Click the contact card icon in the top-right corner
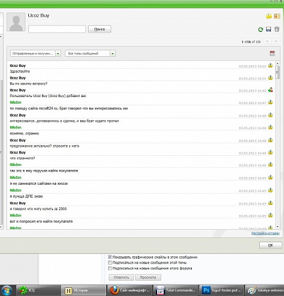The width and height of the screenshot is (284, 296). 277,16
